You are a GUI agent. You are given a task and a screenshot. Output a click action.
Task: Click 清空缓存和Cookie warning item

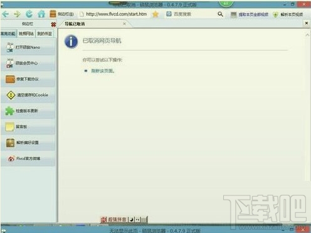(x=28, y=95)
